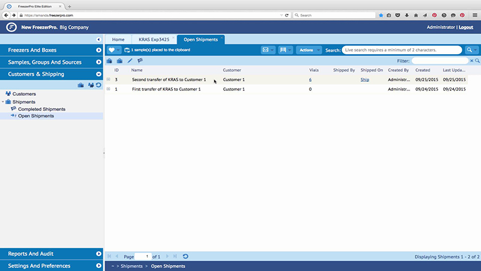Collapse the left sidebar panel
481x271 pixels.
(x=99, y=39)
